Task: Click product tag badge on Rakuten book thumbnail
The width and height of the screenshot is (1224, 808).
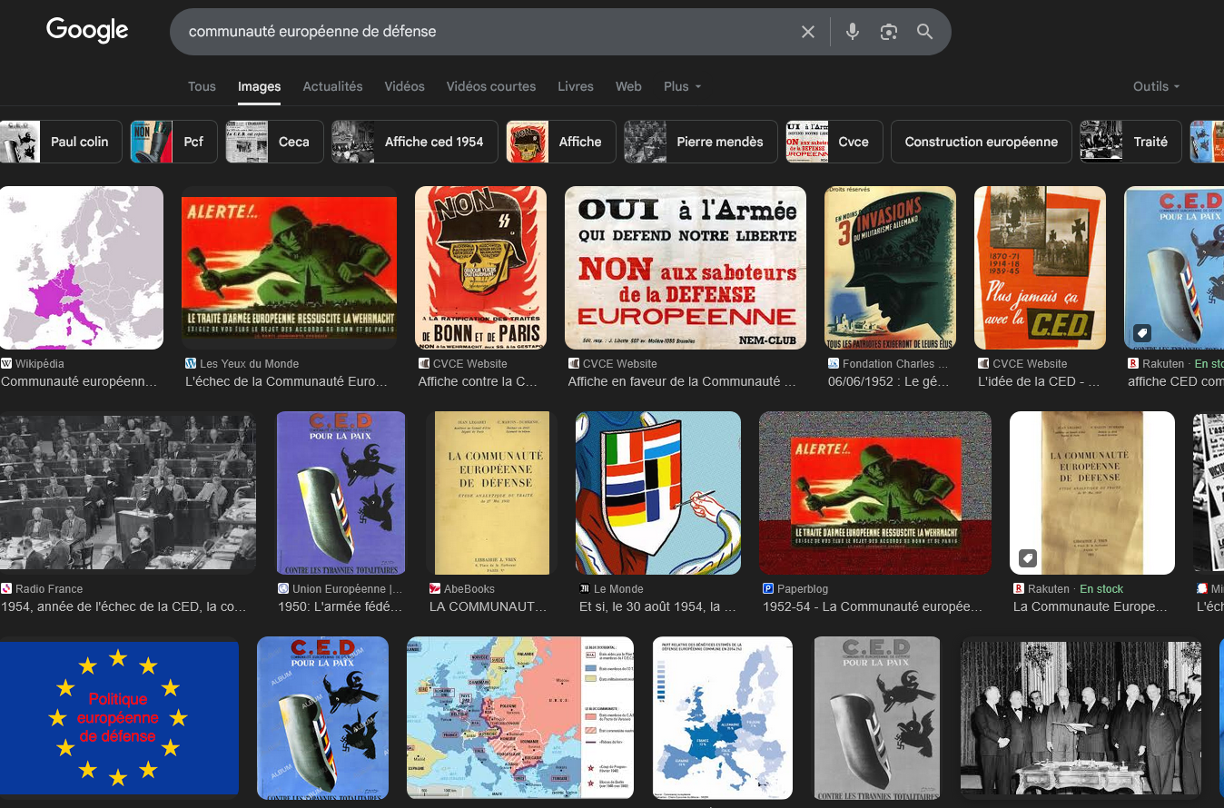Action: coord(1027,557)
